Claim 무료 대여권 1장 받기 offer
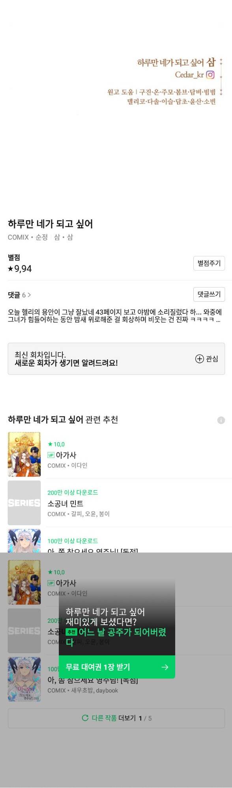The image size is (232, 788). click(117, 667)
